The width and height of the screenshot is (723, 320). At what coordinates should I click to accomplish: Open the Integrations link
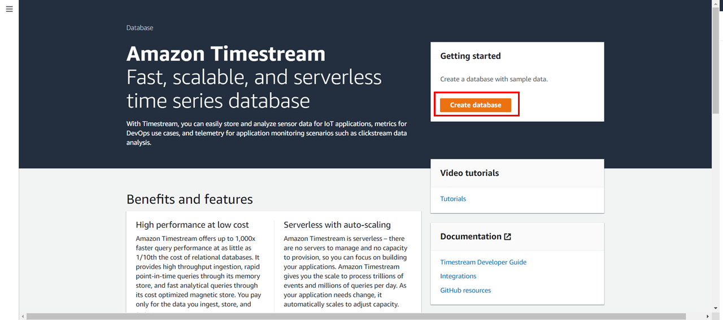click(458, 276)
